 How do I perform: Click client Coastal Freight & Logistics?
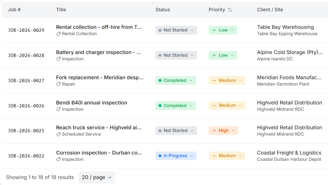click(x=289, y=153)
